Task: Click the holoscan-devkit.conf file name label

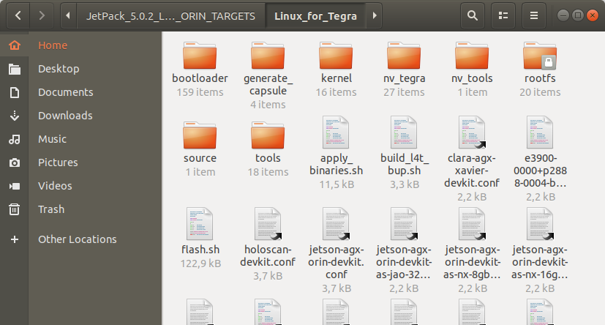Action: (x=268, y=255)
